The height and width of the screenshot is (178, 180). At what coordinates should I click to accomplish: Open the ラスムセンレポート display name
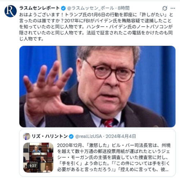(40, 8)
